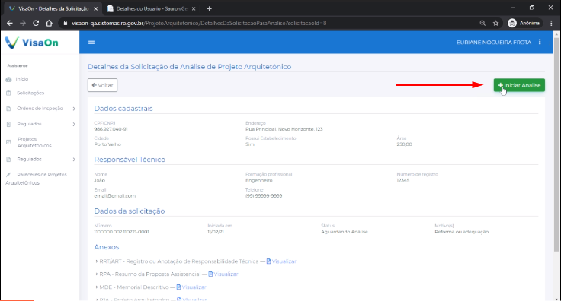Image resolution: width=561 pixels, height=301 pixels.
Task: Open the user options kebab menu
Action: [x=540, y=42]
